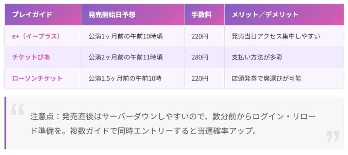
Task: Click the closing quotation mark icon
Action: 333,136
